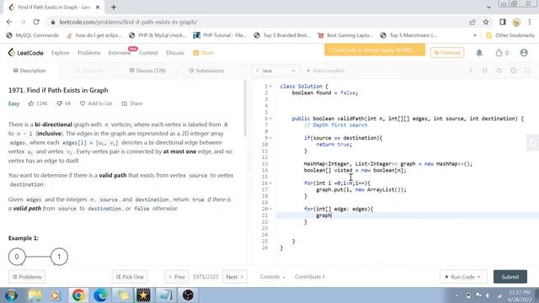This screenshot has height=303, width=539.
Task: Open OBS Studio from taskbar
Action: pos(188,295)
